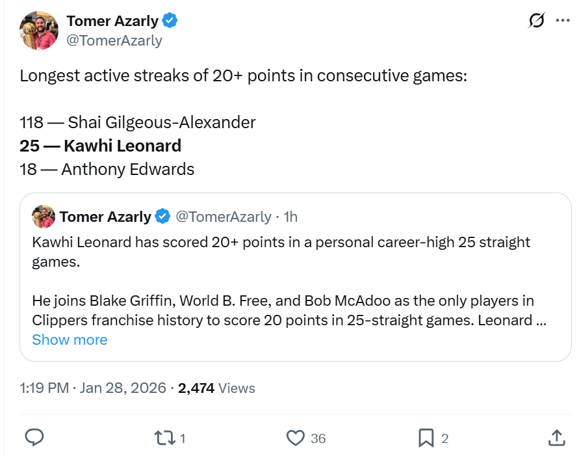Viewport: 581px width, 456px height.
Task: Open the quoted tweet's 1h timestamp
Action: (290, 217)
